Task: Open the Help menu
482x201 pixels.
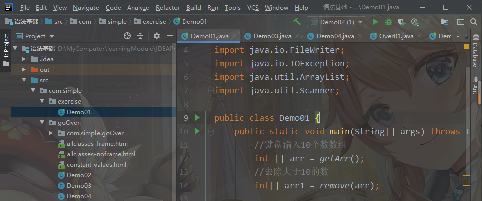Action: (301, 8)
